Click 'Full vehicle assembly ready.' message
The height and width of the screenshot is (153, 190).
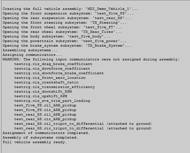[x=35, y=142]
